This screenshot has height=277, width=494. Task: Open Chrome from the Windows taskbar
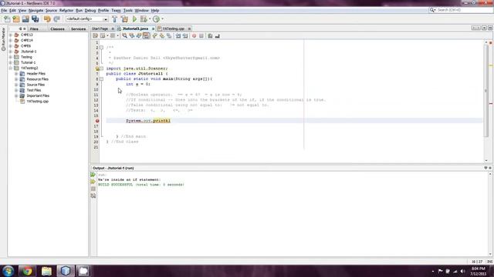27,271
